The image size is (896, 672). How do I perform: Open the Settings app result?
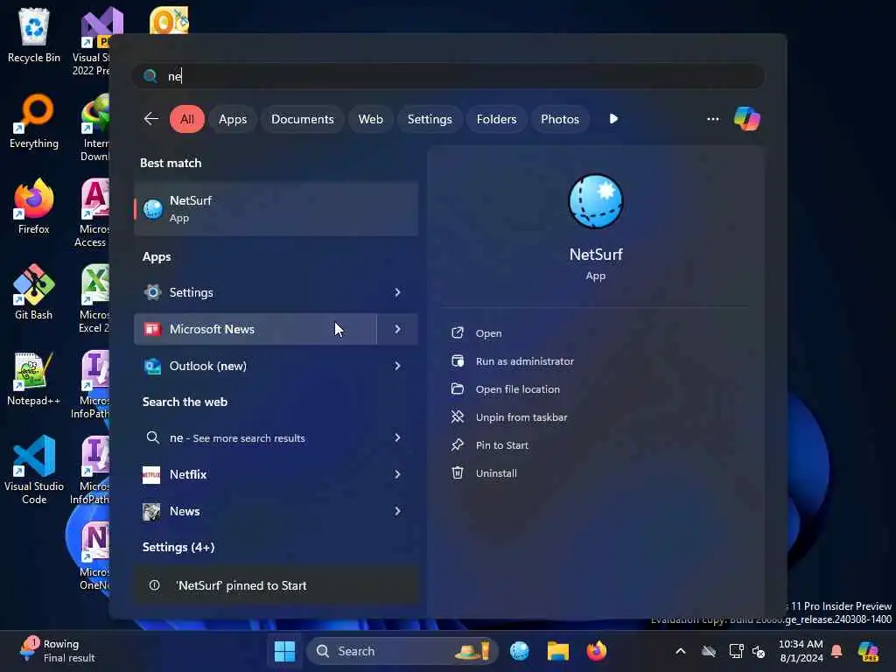(255, 292)
